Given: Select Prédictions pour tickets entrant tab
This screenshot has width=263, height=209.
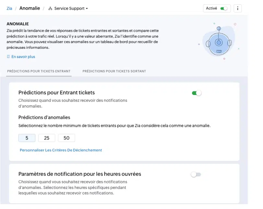Looking at the screenshot, I should pos(39,71).
